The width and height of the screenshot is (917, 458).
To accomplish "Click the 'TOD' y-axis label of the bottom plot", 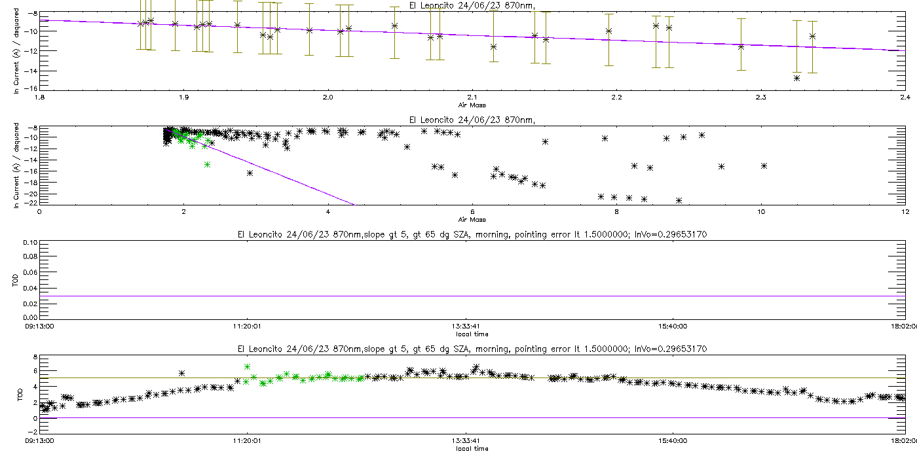I will click(18, 394).
